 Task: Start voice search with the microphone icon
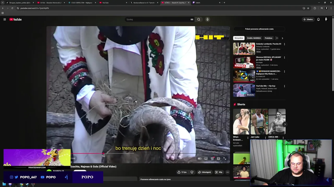(x=207, y=19)
